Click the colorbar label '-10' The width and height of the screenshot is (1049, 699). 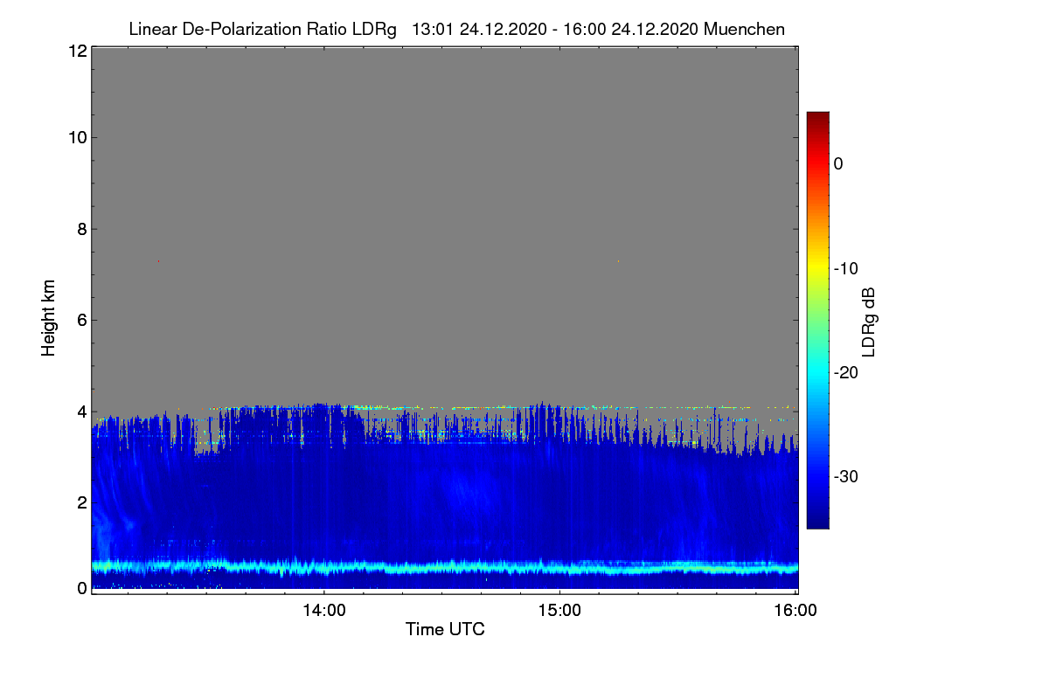click(x=846, y=268)
